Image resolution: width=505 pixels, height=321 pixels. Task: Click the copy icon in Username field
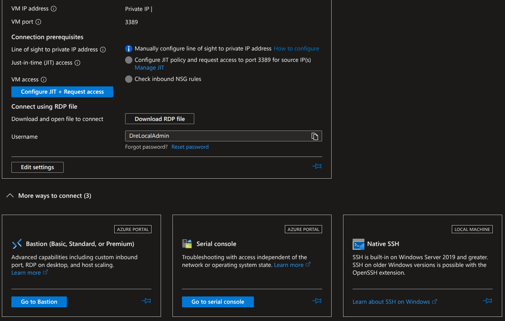314,136
